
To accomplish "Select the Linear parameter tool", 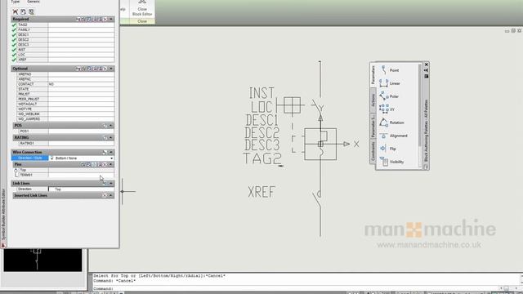I will click(x=391, y=83).
